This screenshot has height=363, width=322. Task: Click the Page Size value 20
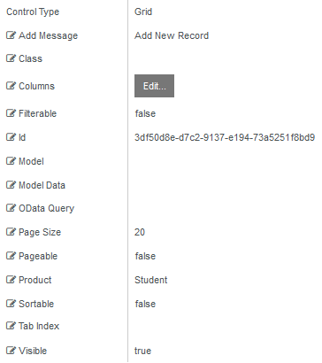pos(140,232)
